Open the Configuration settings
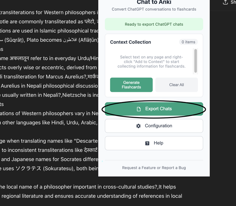 click(x=154, y=126)
